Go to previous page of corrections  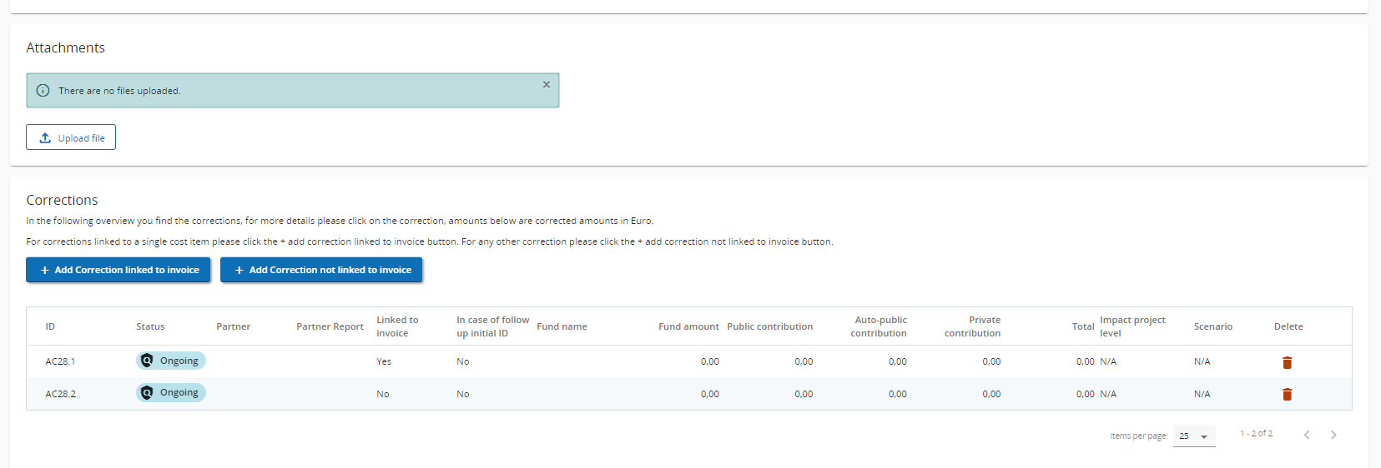point(1307,435)
